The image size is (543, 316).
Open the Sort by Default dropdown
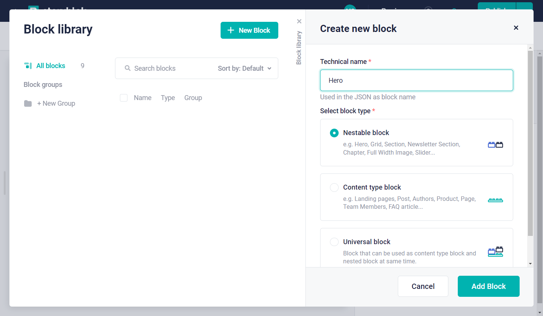(x=244, y=68)
